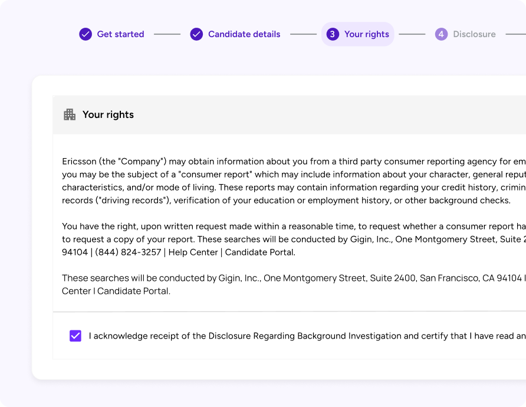Click the Get started checkmark icon
The width and height of the screenshot is (526, 407).
click(86, 34)
